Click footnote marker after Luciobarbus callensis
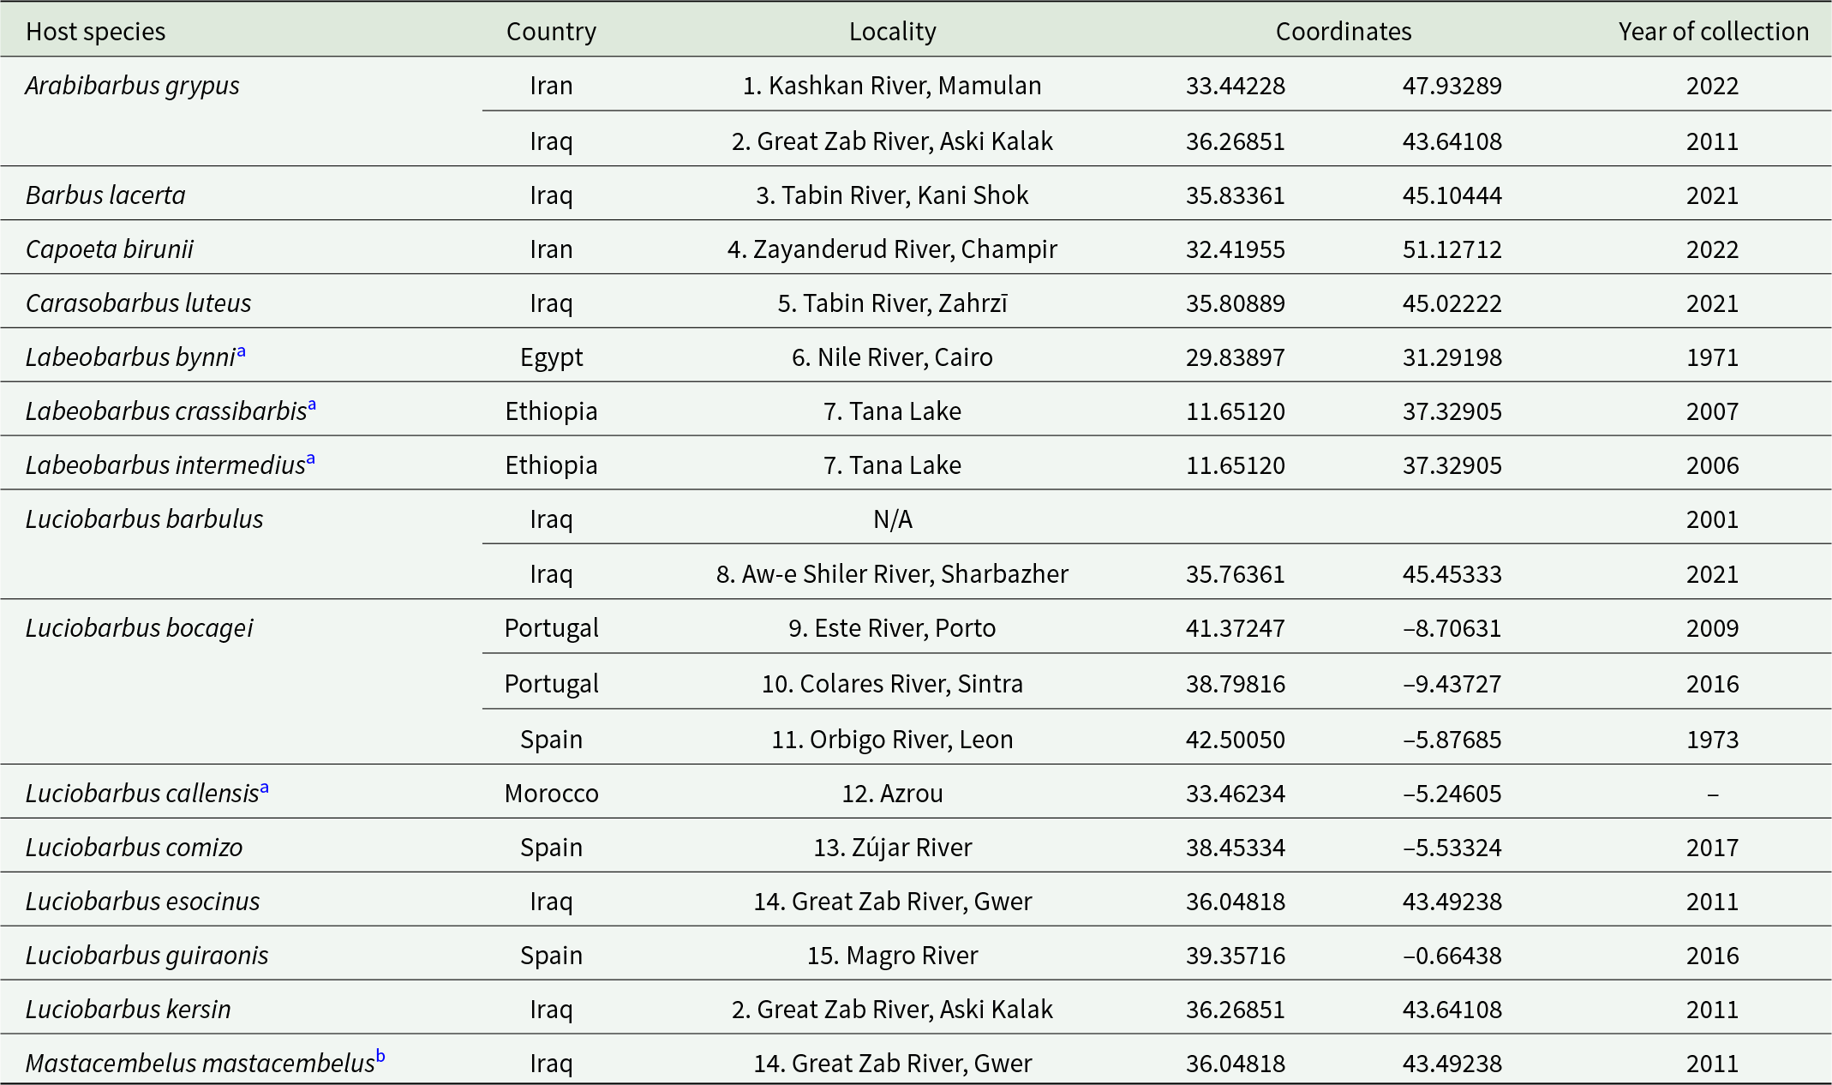 tap(264, 787)
